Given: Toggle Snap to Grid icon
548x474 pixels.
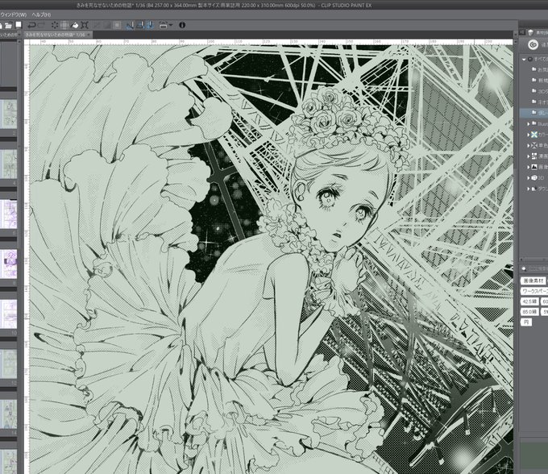Looking at the screenshot, I should point(150,25).
